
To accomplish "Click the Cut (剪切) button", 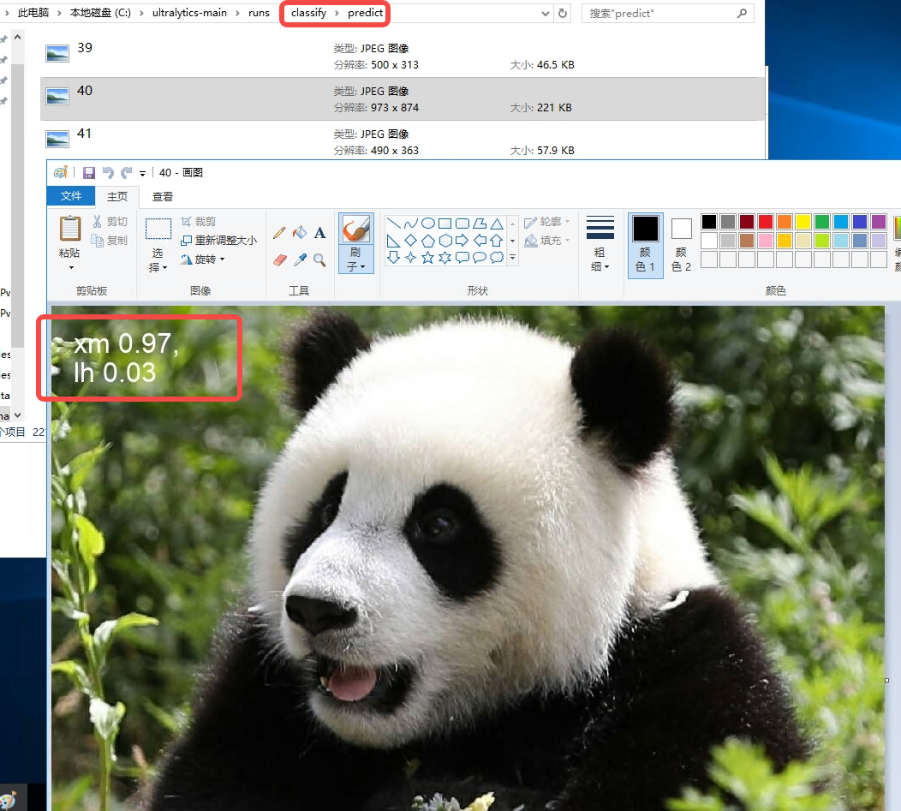I will pyautogui.click(x=110, y=221).
